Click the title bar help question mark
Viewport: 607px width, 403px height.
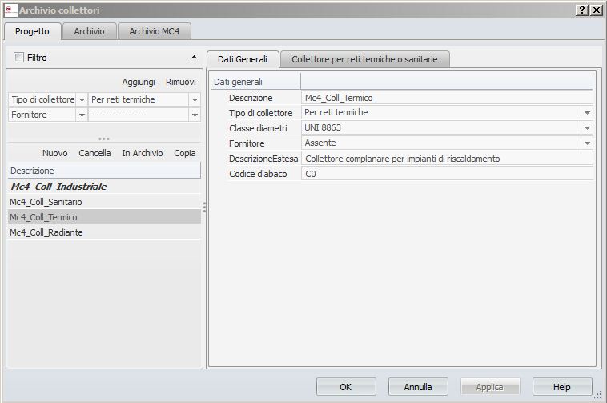tap(581, 10)
